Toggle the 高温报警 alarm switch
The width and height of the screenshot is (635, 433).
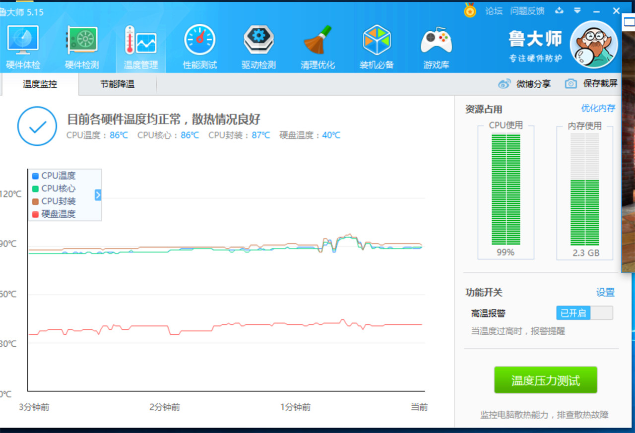[x=585, y=313]
